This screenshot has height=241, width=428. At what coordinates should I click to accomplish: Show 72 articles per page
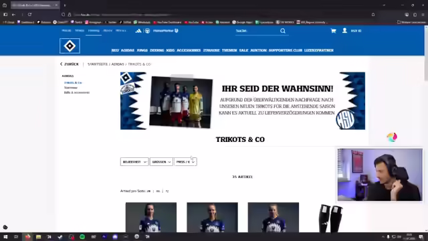tap(167, 191)
